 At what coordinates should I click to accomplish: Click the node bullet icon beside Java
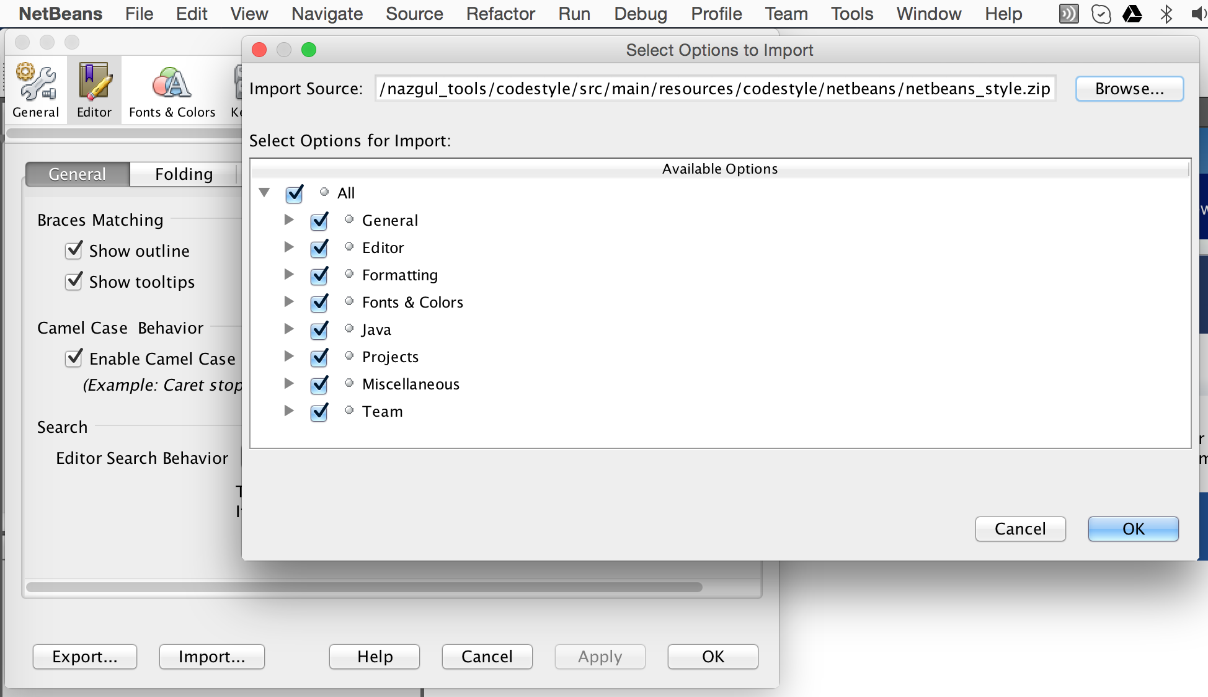tap(349, 329)
